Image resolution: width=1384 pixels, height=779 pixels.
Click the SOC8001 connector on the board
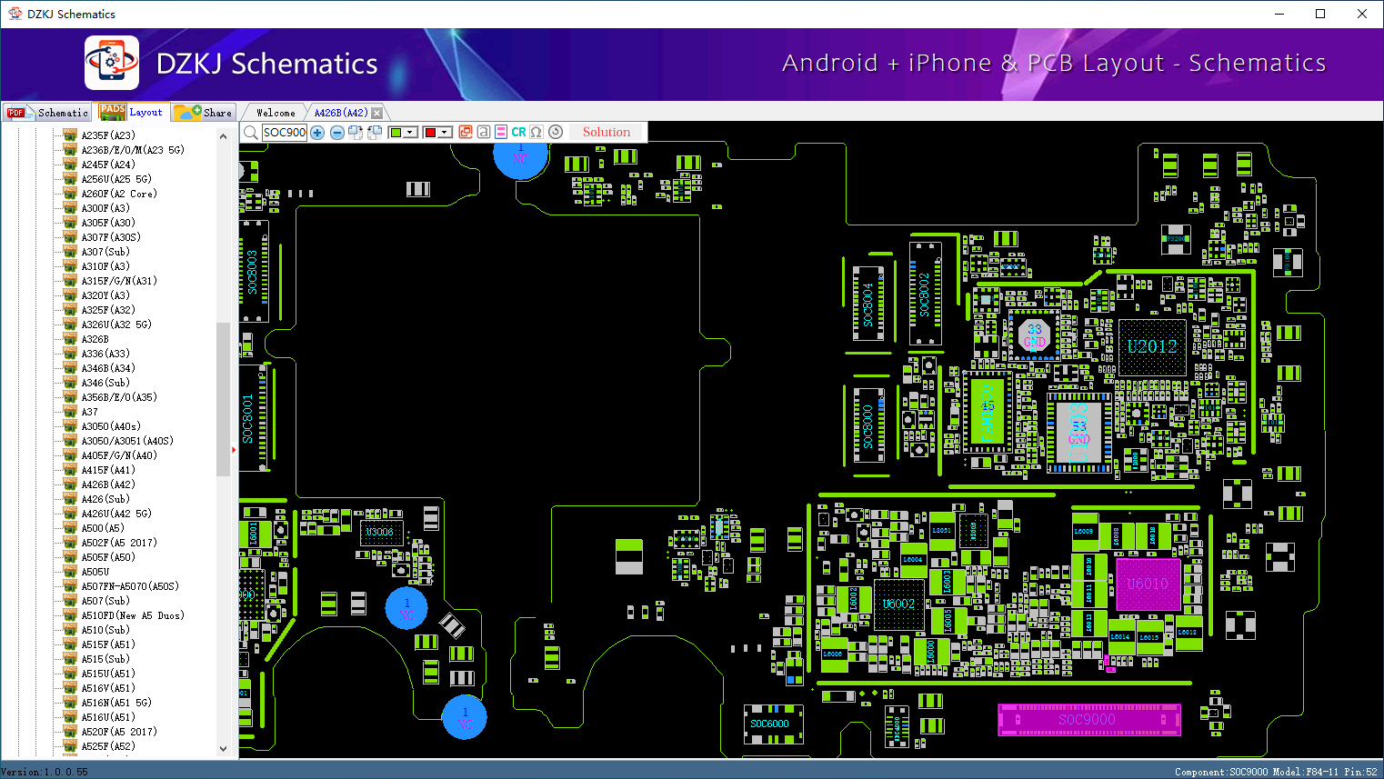(x=254, y=418)
